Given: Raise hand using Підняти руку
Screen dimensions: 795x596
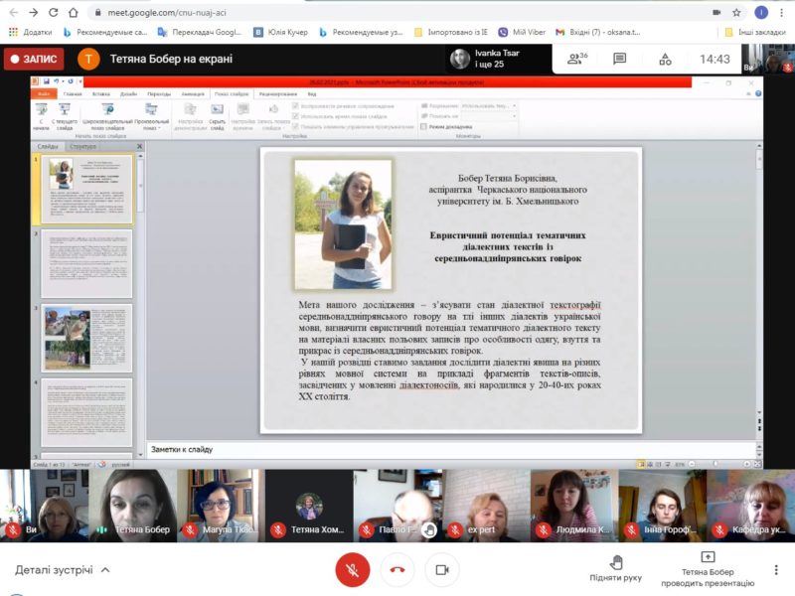Looking at the screenshot, I should 615,568.
